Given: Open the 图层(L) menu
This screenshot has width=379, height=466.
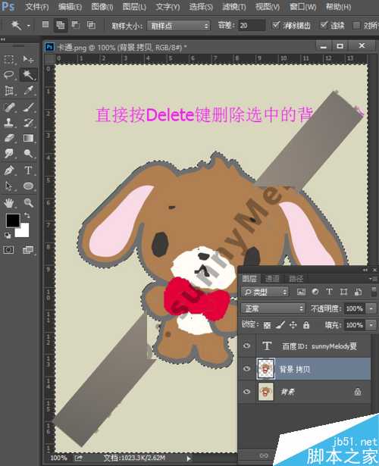Looking at the screenshot, I should tap(134, 7).
